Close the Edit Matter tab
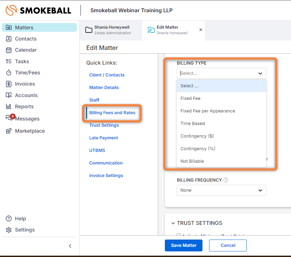The height and width of the screenshot is (257, 291). click(201, 30)
